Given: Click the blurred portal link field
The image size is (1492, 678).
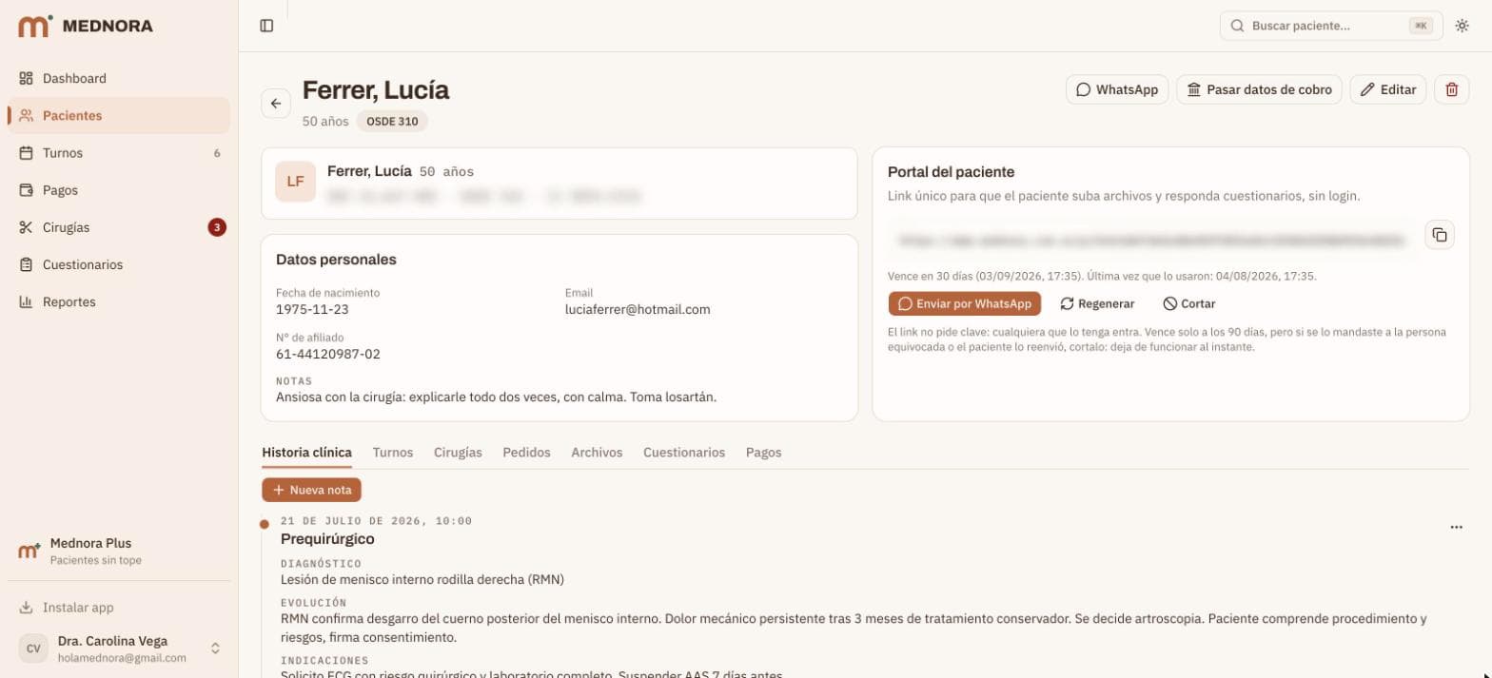Looking at the screenshot, I should point(1152,241).
